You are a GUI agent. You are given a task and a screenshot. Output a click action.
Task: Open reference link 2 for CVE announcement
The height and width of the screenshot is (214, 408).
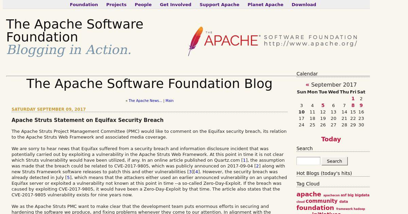[257, 166]
